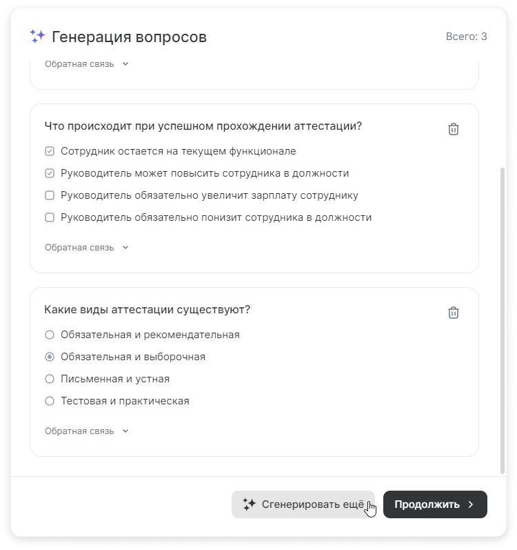Screen dimensions: 517x550
Task: Click the vertical scrollbar of the question list
Action: pyautogui.click(x=503, y=321)
